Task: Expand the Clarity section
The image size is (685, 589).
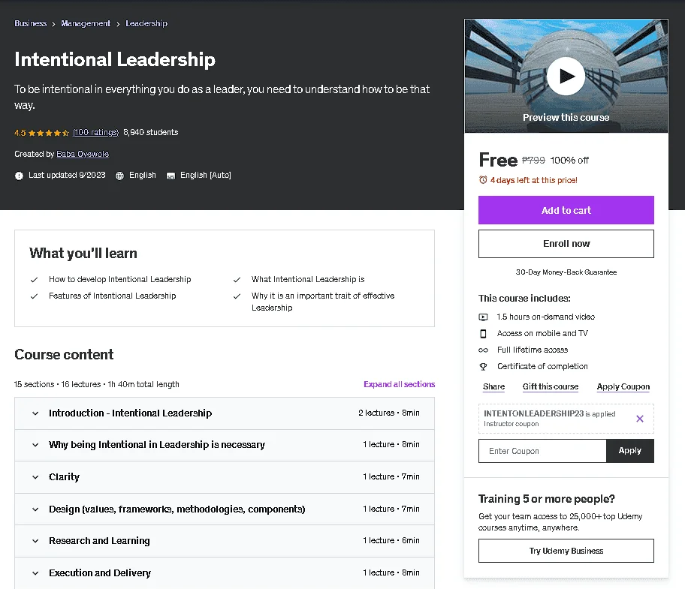Action: coord(225,477)
